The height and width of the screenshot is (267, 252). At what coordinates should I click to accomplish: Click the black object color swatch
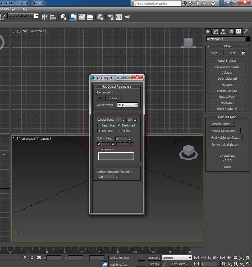[x=248, y=39]
